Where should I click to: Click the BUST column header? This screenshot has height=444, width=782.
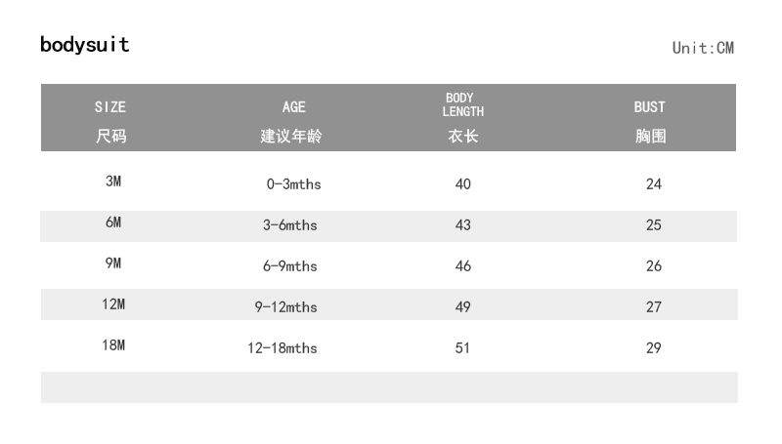tap(649, 107)
